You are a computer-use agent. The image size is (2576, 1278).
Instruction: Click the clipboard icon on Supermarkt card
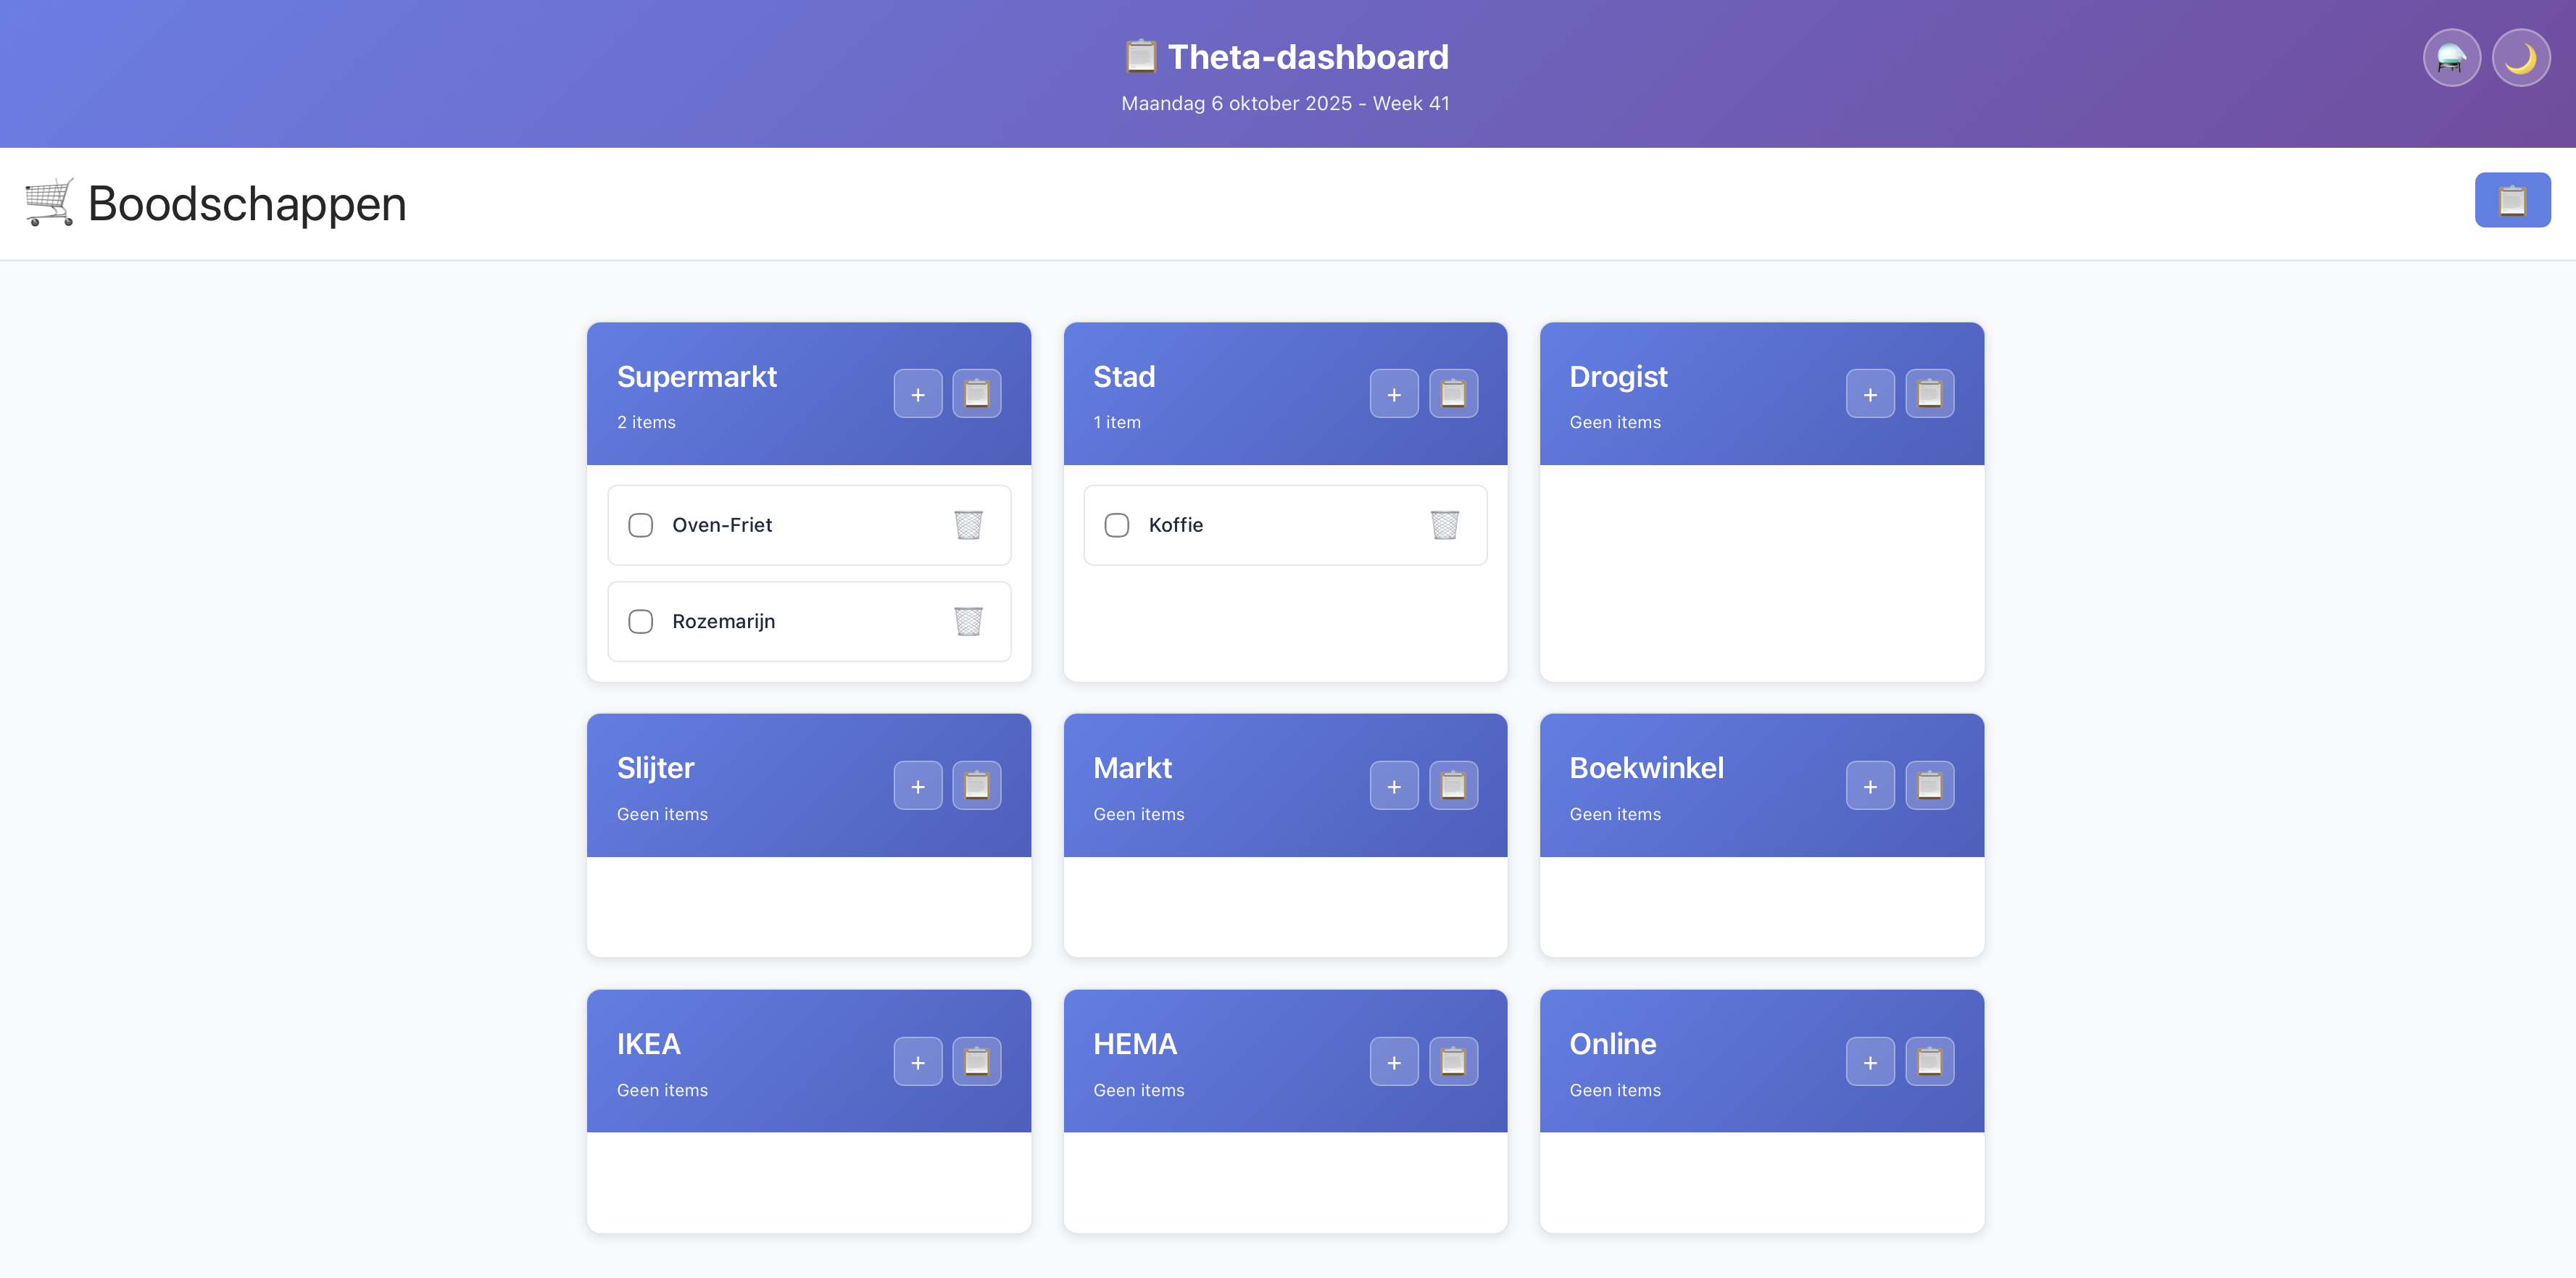coord(976,393)
